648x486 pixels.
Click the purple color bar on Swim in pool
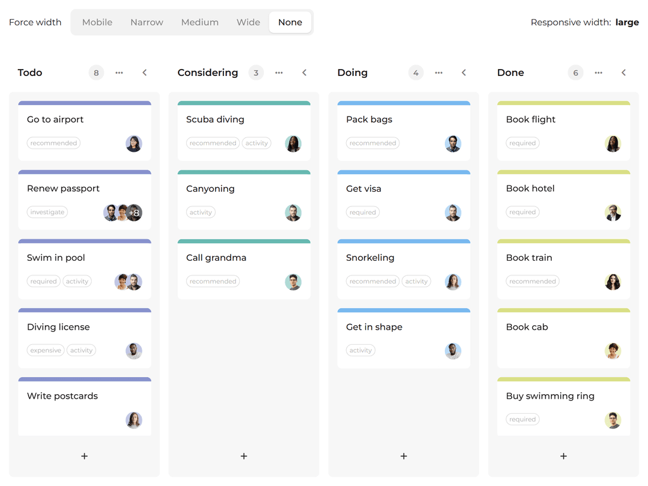(x=84, y=240)
